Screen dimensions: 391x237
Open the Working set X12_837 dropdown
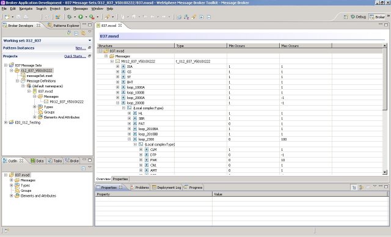(90, 40)
